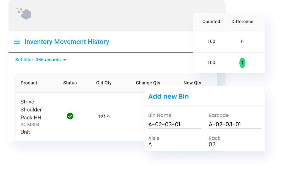This screenshot has height=171, width=282.
Task: Select the Aisle value A
Action: pyautogui.click(x=150, y=144)
